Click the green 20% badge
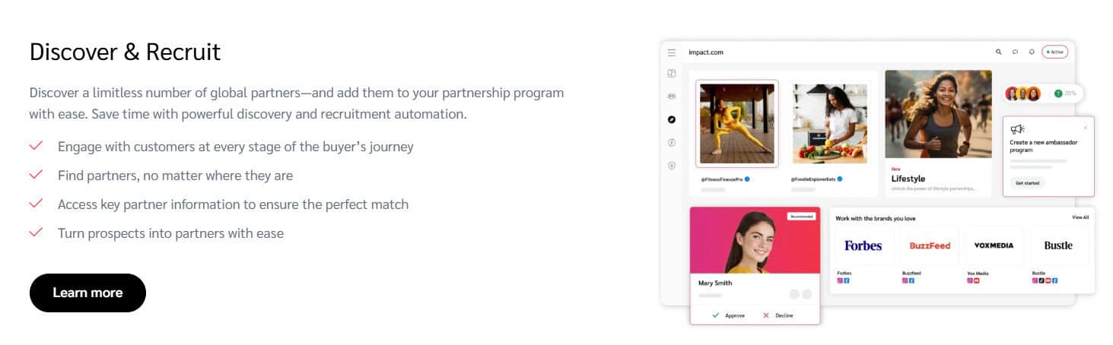 (1064, 93)
